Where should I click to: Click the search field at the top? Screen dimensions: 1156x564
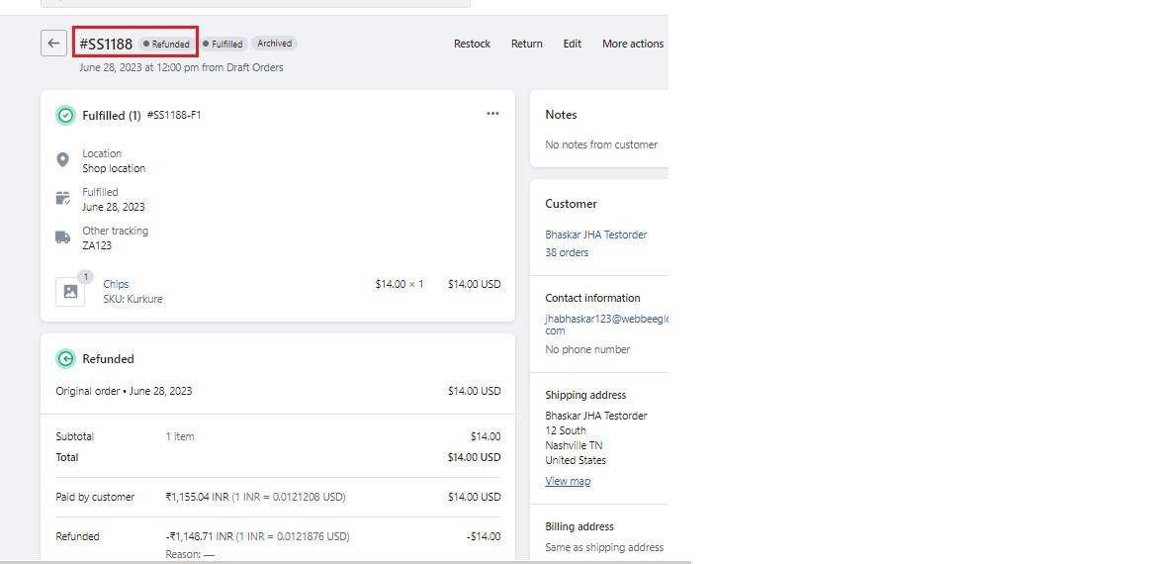pos(255,4)
